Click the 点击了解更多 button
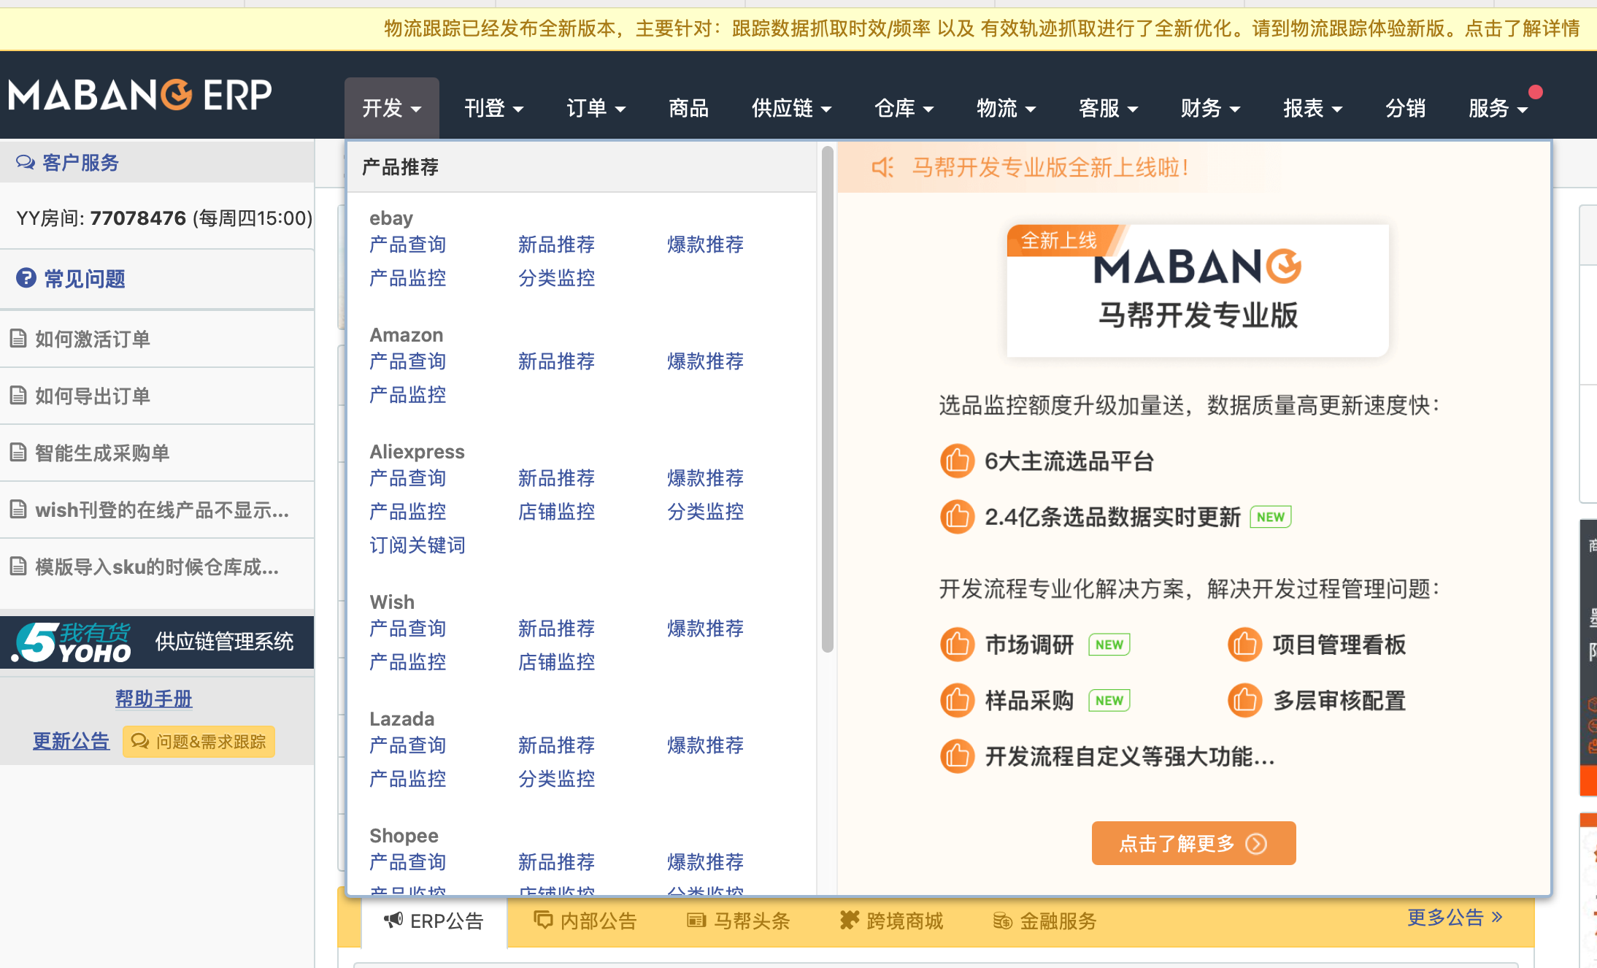This screenshot has height=968, width=1597. point(1193,842)
